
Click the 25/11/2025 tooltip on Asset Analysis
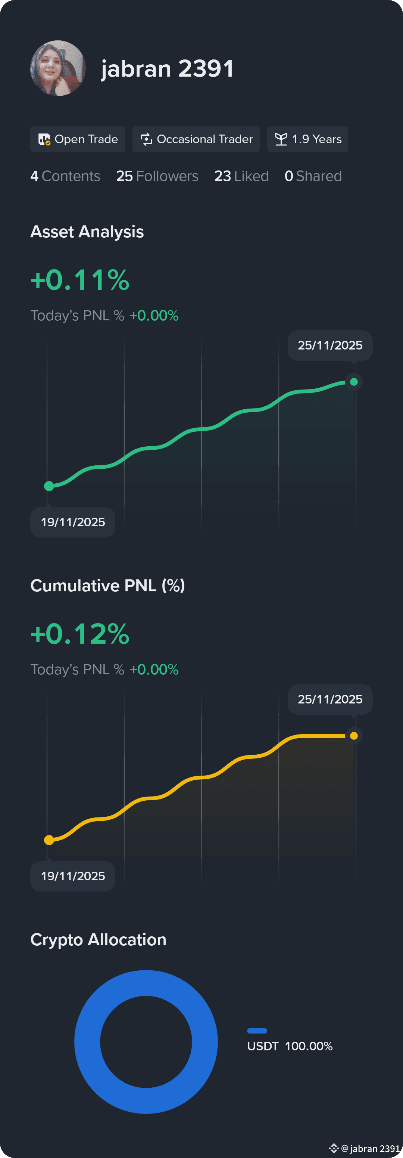click(x=330, y=345)
